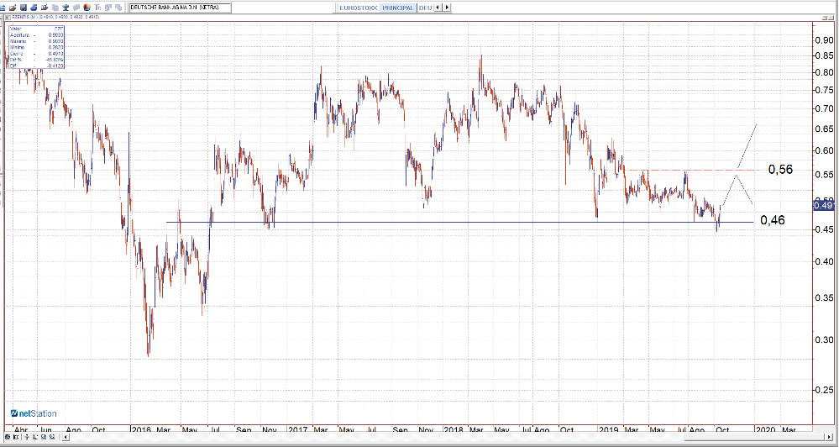Switch to the EUROSTOXX tab
The image size is (839, 447).
[x=358, y=8]
